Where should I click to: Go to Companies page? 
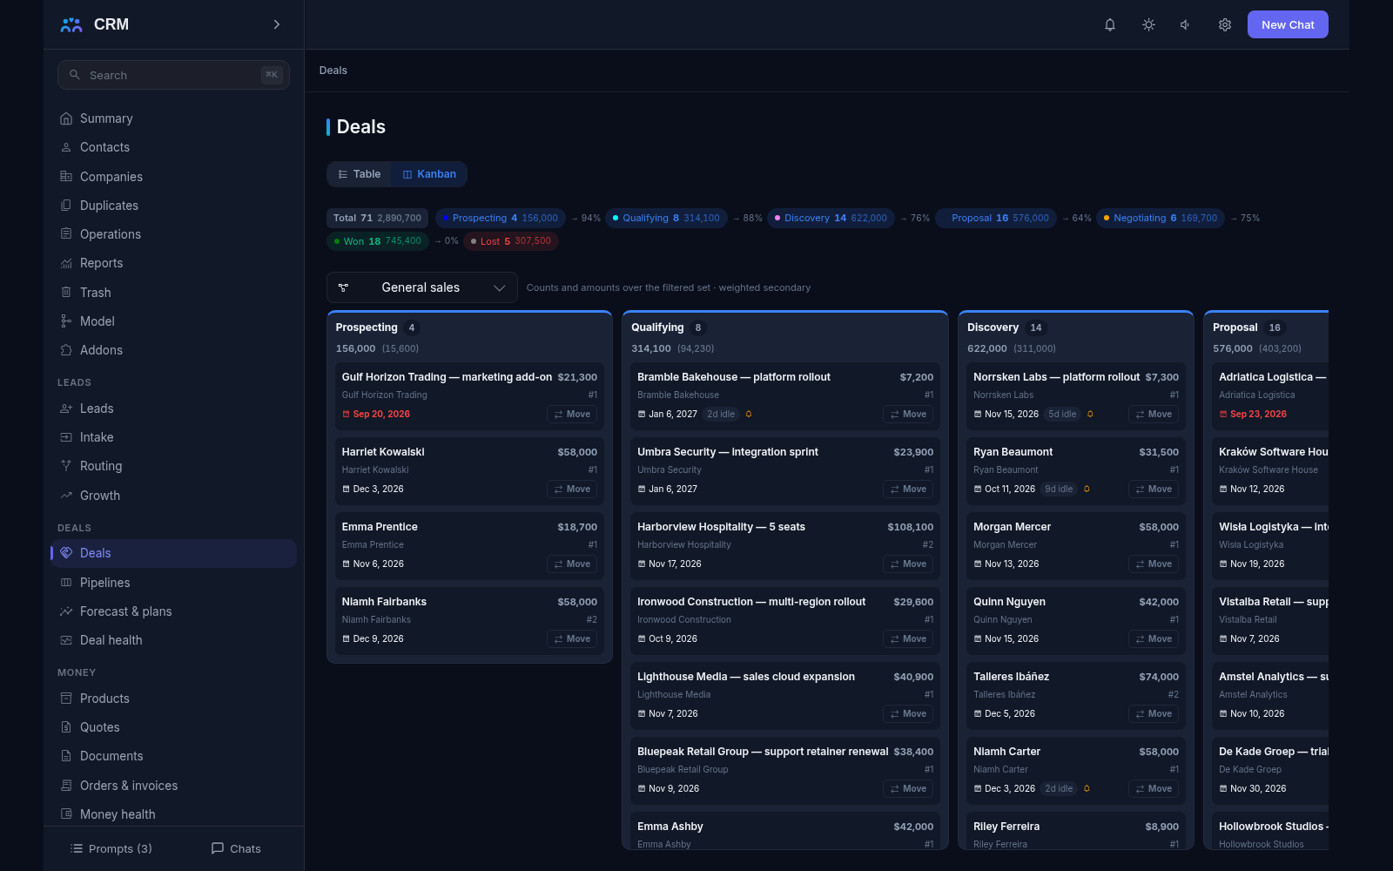[x=173, y=177]
